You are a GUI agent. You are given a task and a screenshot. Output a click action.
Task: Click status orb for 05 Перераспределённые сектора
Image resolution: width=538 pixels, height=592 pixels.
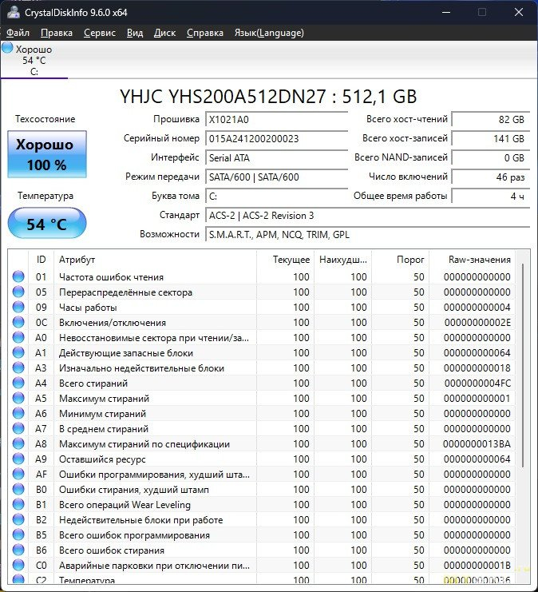click(x=18, y=292)
